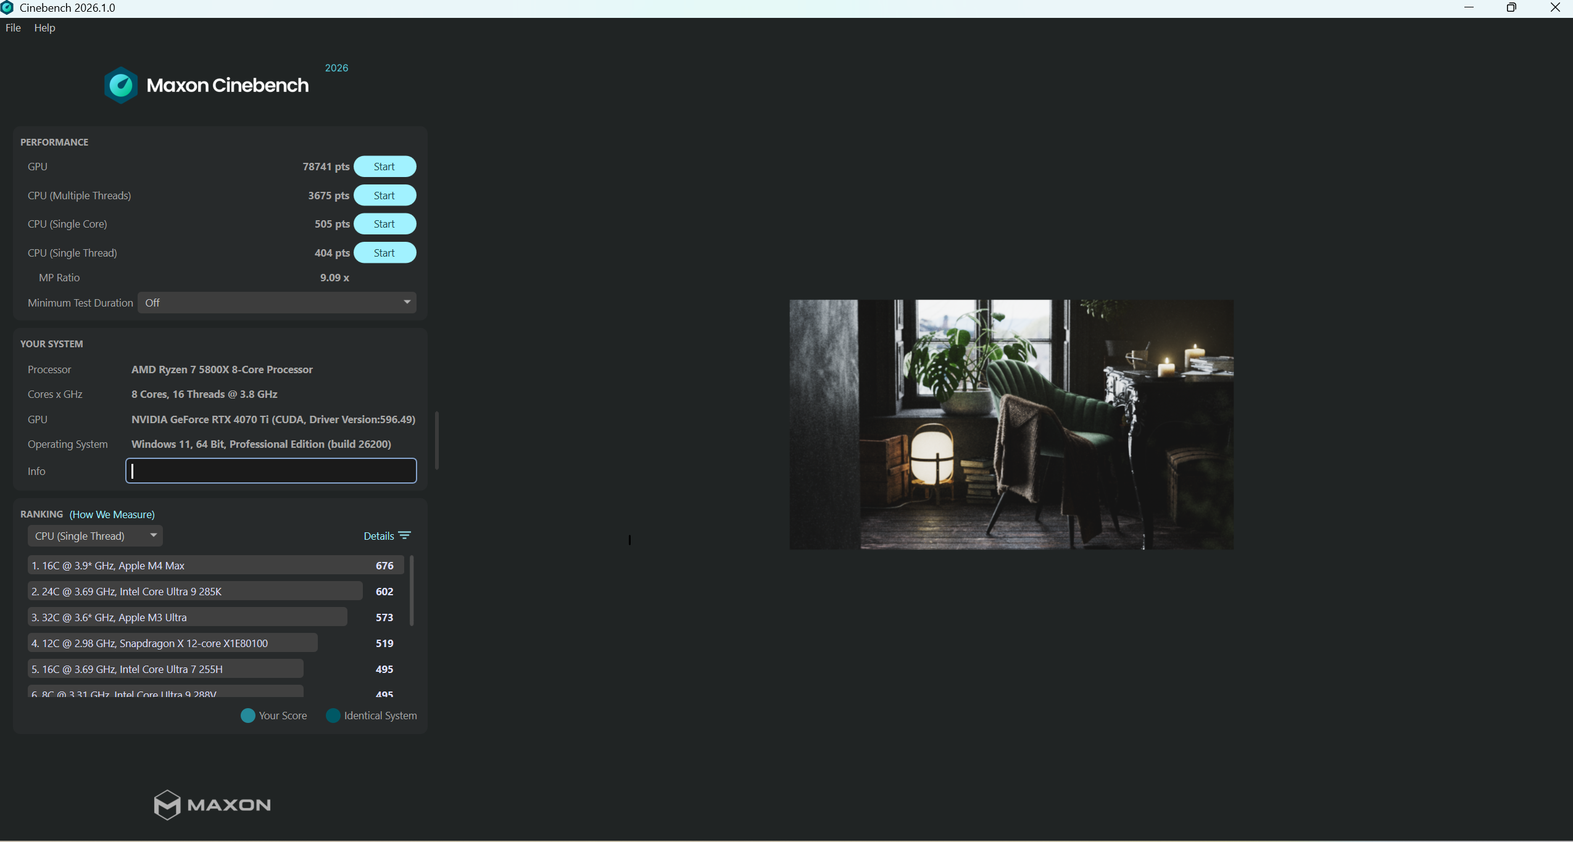This screenshot has width=1573, height=842.
Task: Restore down the Cinebench window
Action: point(1511,8)
